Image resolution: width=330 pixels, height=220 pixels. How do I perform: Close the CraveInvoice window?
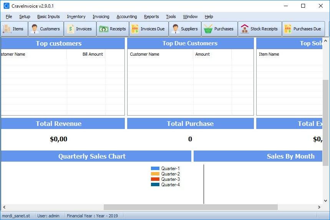320,6
